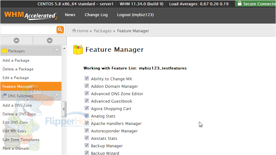Open Add a Package in sidebar

pyautogui.click(x=16, y=60)
